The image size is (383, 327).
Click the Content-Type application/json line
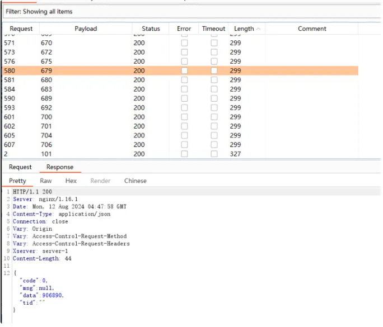[62, 214]
